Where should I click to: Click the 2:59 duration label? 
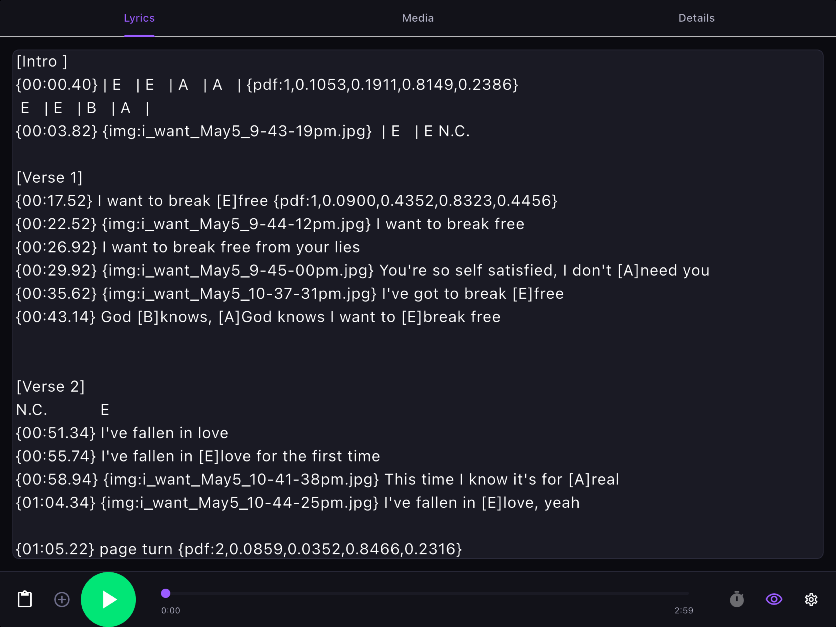(684, 610)
